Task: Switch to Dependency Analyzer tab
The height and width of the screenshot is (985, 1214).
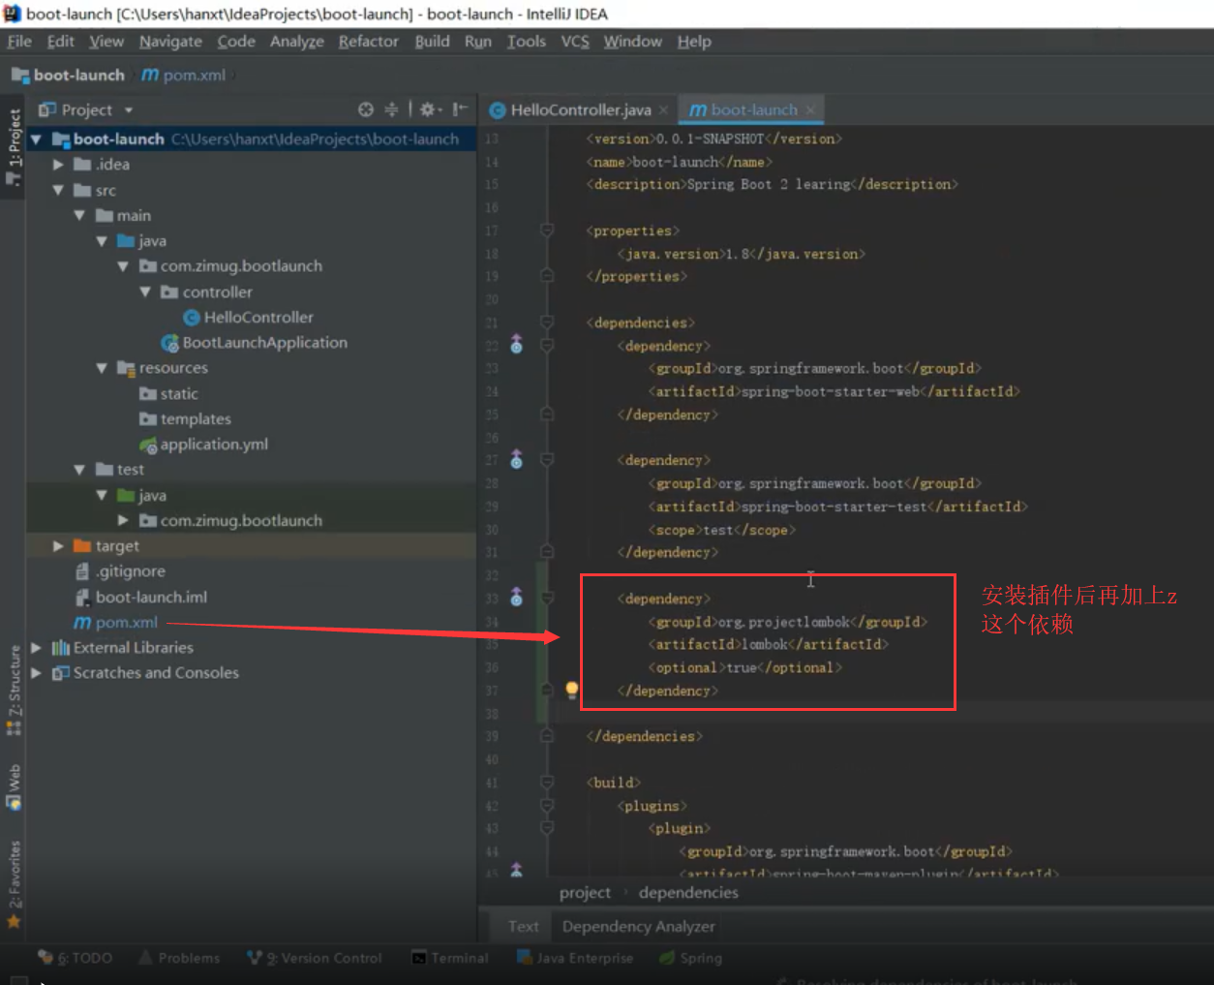Action: click(638, 926)
